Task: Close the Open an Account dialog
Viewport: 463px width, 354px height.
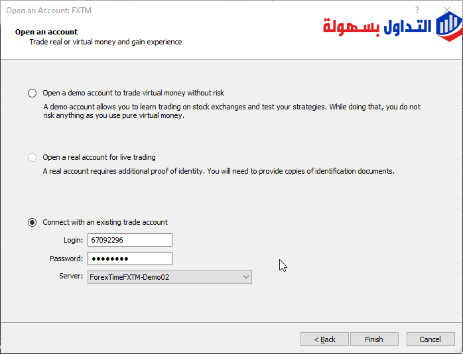Action: (447, 10)
